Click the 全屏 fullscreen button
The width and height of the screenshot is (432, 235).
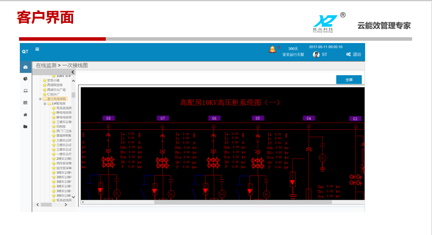(349, 80)
